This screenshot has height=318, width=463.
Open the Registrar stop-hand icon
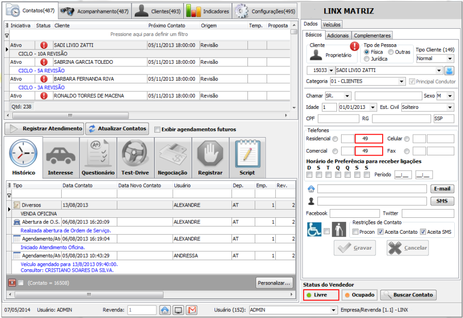[210, 154]
